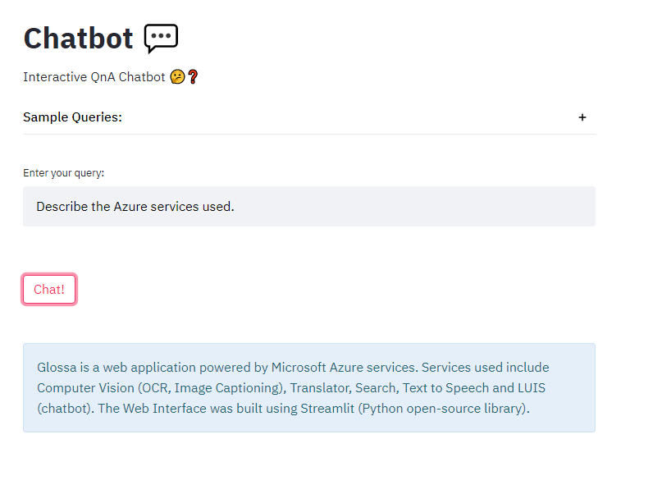
Task: Click the speech bubble icon beside Chatbot
Action: 161,38
